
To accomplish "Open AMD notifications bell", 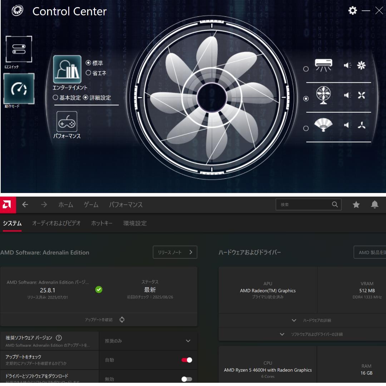I will pyautogui.click(x=375, y=204).
